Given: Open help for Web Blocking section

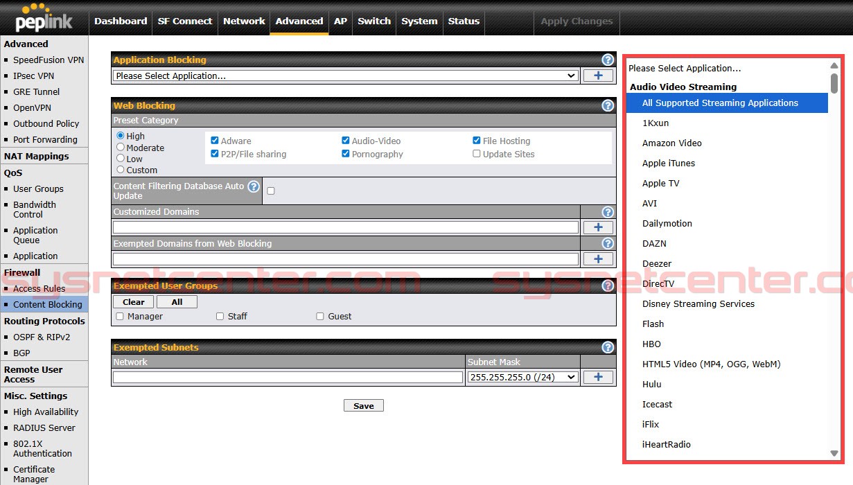Looking at the screenshot, I should [608, 106].
